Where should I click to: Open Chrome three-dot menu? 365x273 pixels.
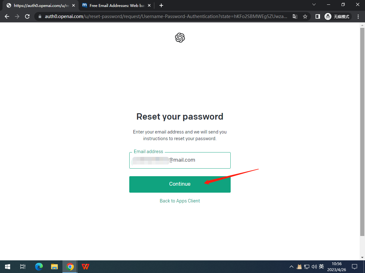point(358,16)
